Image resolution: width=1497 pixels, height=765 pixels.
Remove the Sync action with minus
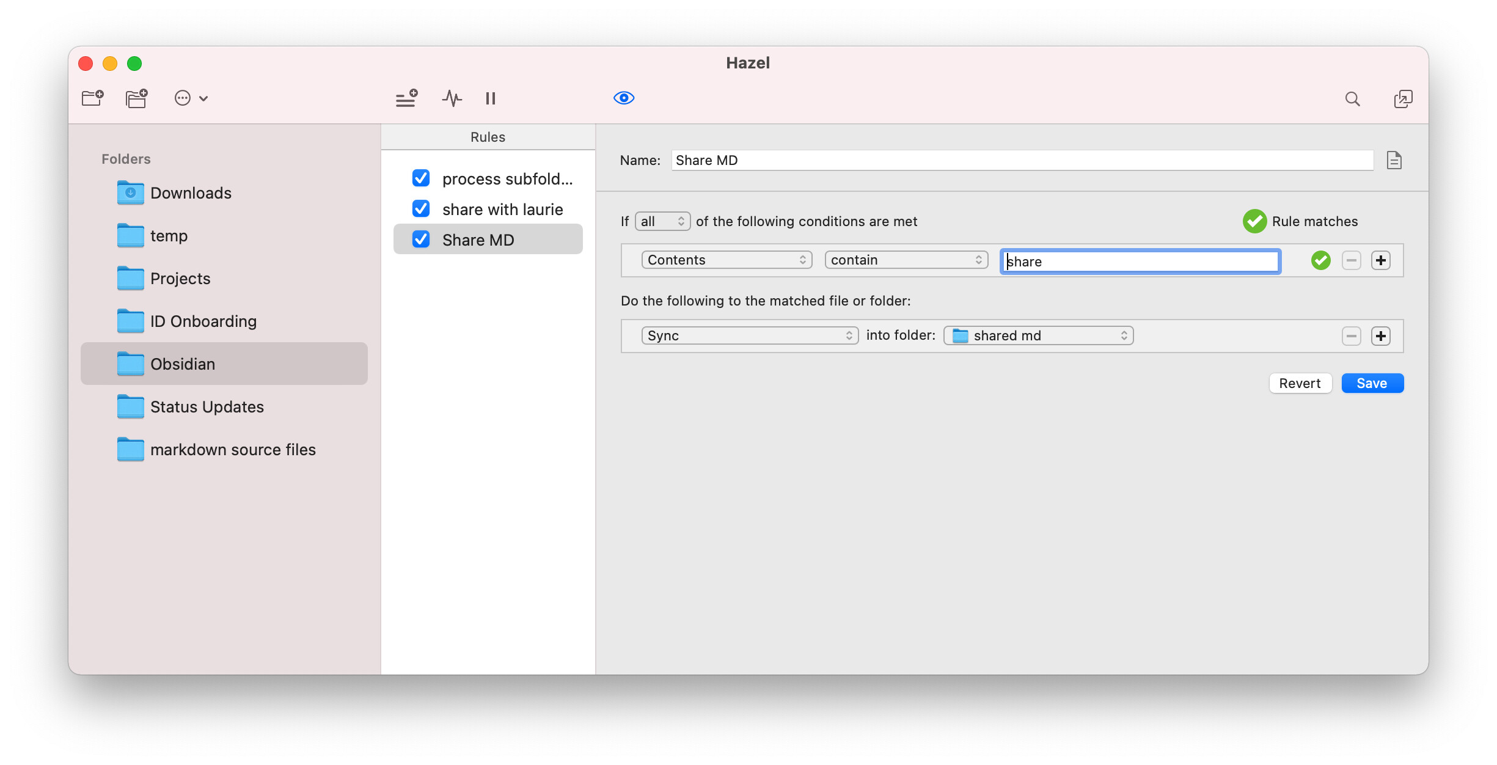pyautogui.click(x=1351, y=336)
